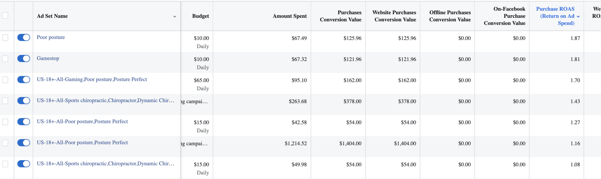Open the US-18+-All-Gaming,Poor posture,Posture Perfect ad set

(x=92, y=80)
